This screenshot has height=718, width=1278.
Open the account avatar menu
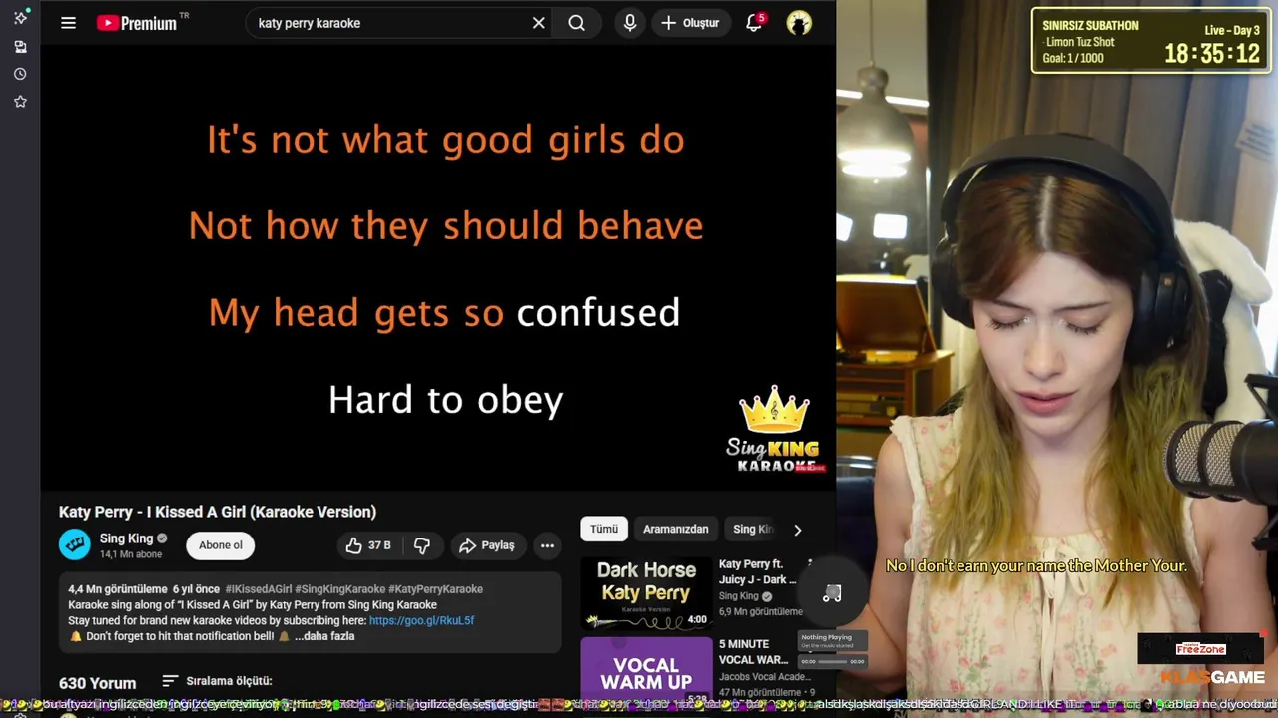(x=799, y=23)
